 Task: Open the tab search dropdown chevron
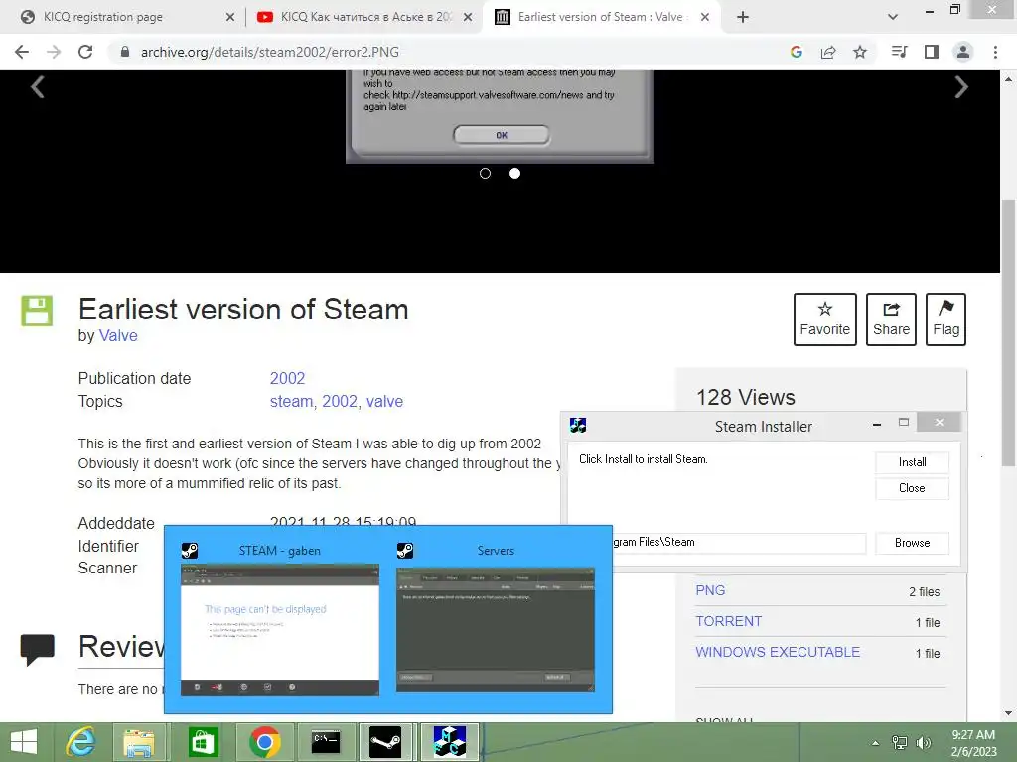pos(893,17)
